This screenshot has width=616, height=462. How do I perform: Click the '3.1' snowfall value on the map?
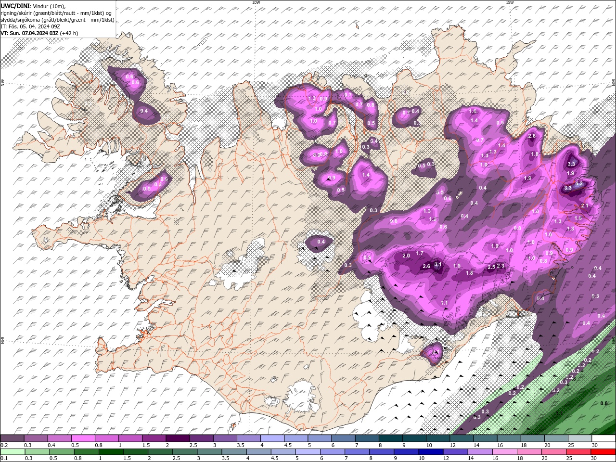click(x=437, y=264)
